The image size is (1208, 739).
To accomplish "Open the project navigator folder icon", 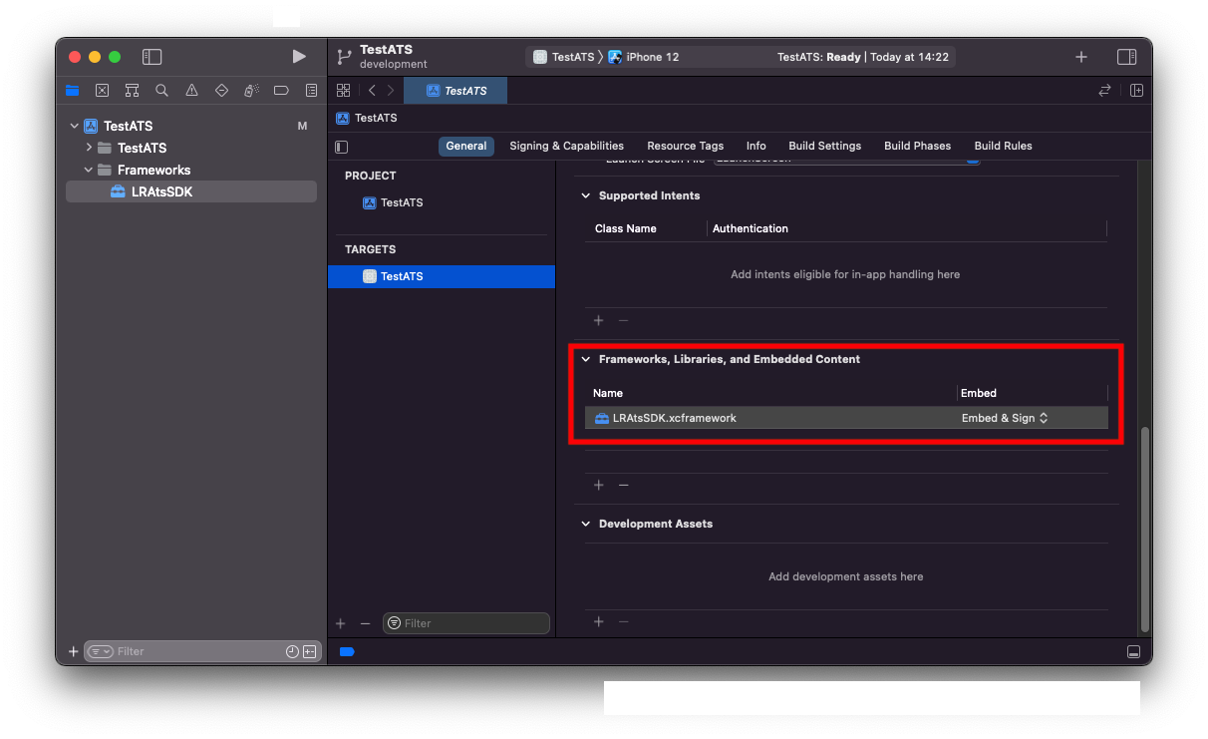I will coord(72,91).
